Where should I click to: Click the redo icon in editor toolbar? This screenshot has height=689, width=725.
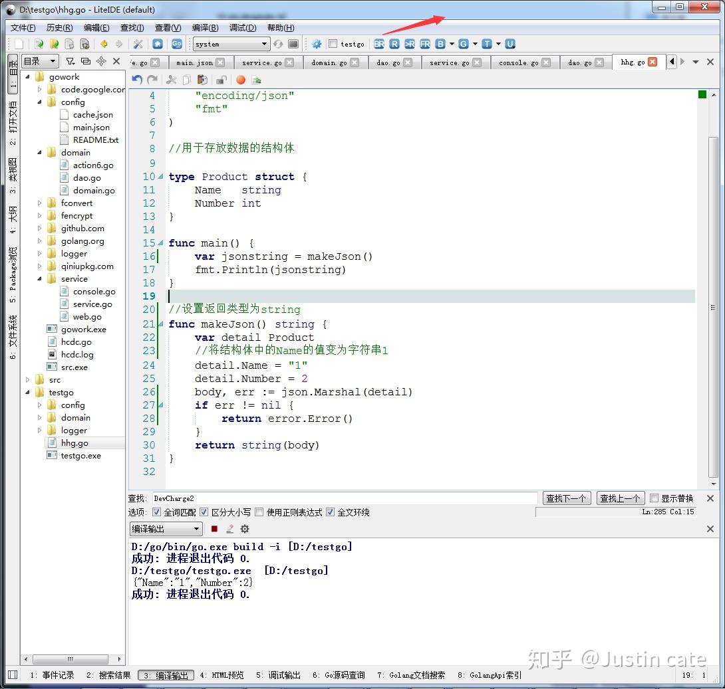click(x=152, y=80)
